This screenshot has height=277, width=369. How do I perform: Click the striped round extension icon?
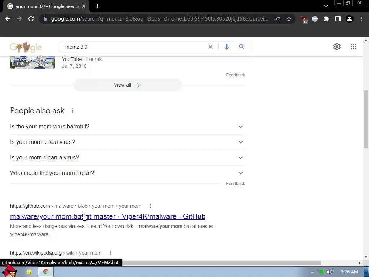coord(315,19)
